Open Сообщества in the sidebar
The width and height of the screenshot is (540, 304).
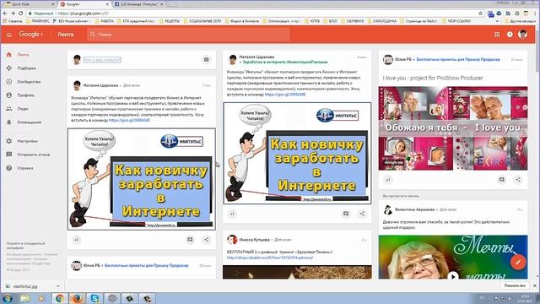point(29,82)
